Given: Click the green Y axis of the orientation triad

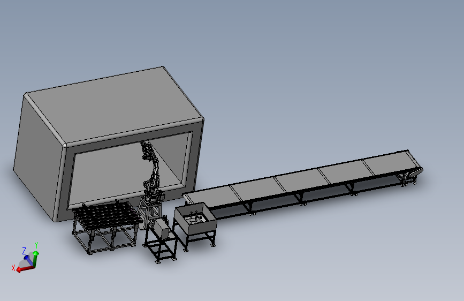Looking at the screenshot, I should (x=35, y=259).
